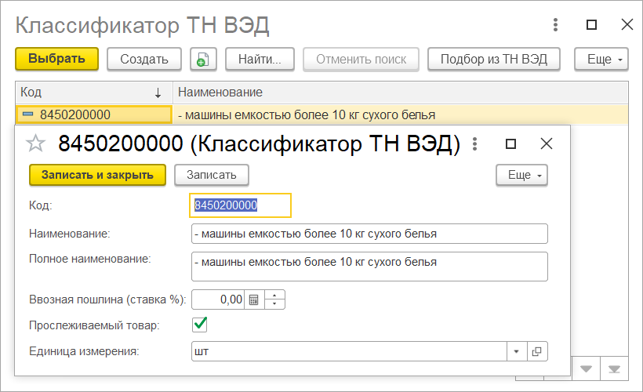The width and height of the screenshot is (643, 392).
Task: Sort by the Код column header
Action: point(93,93)
